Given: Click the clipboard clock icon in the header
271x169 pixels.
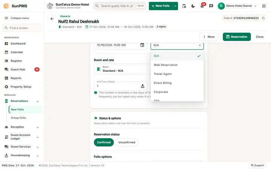Looking at the screenshot, I should [x=184, y=6].
